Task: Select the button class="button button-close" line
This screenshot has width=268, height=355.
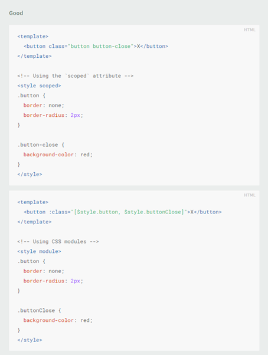Action: (96, 46)
